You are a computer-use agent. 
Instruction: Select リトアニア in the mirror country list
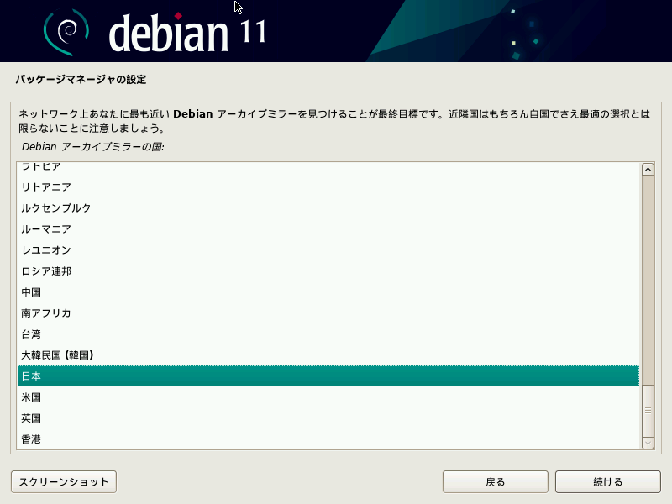tap(328, 186)
